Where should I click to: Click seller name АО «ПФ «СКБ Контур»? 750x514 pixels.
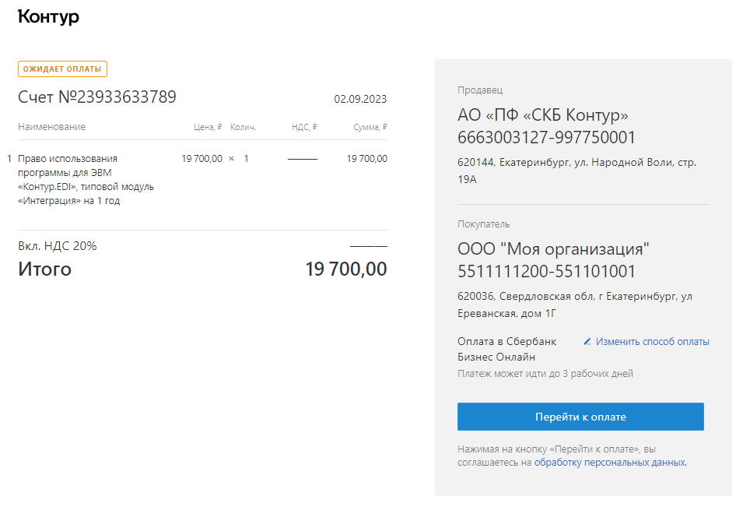543,115
